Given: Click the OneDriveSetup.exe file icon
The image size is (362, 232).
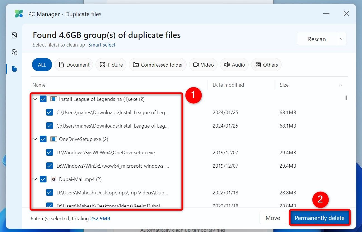Looking at the screenshot, I should [53, 139].
